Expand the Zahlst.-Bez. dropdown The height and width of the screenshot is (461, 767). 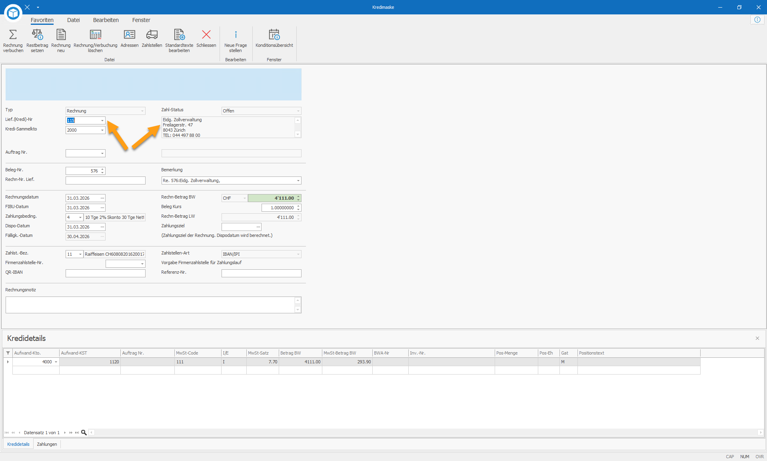pyautogui.click(x=80, y=254)
